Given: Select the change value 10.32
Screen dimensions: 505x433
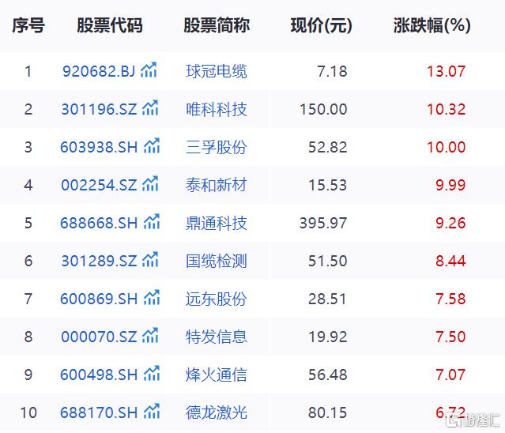Looking at the screenshot, I should (447, 109).
